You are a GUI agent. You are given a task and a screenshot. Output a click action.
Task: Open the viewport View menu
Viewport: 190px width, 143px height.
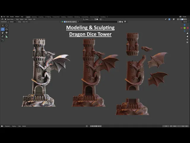click(17, 19)
